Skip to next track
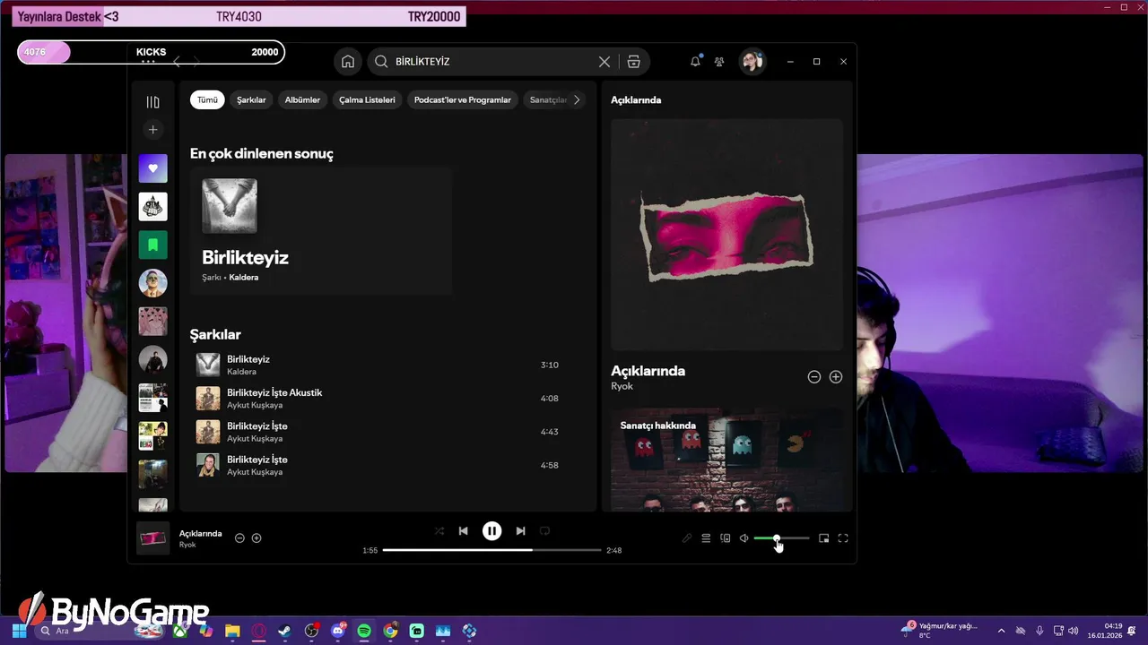1148x645 pixels. (x=520, y=531)
